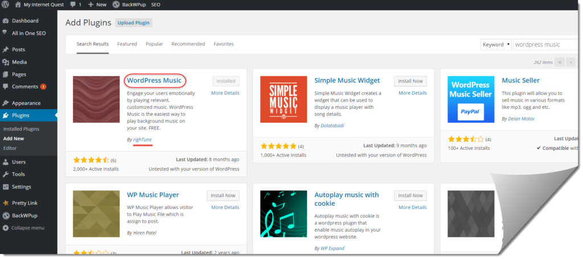Click WordPress Music star rating
This screenshot has height=259, width=583.
(91, 160)
